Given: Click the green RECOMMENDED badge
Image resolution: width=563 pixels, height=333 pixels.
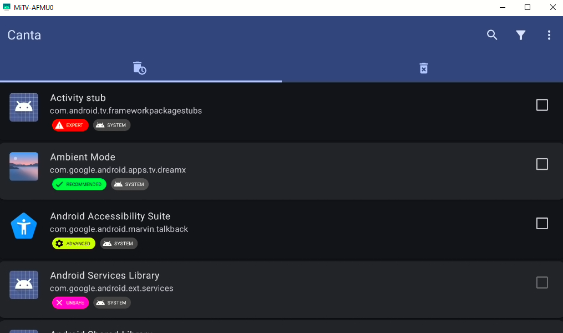Looking at the screenshot, I should 79,184.
